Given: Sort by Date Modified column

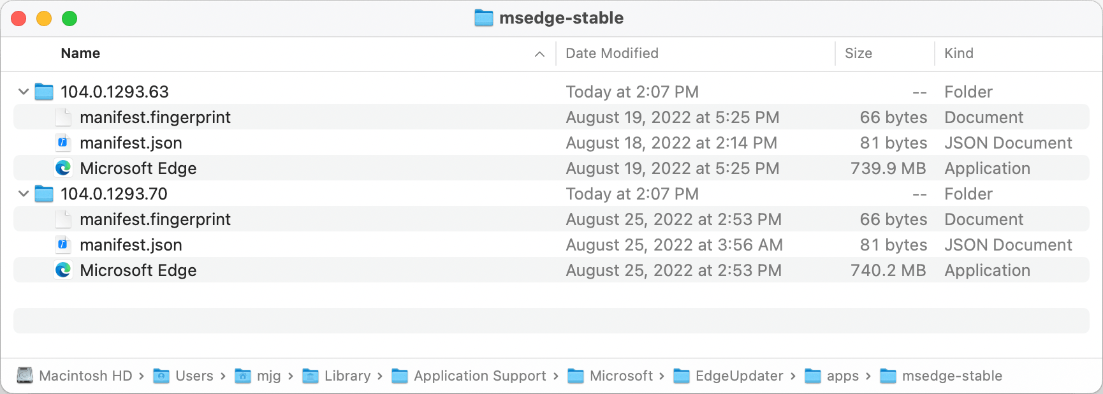Looking at the screenshot, I should click(x=612, y=54).
